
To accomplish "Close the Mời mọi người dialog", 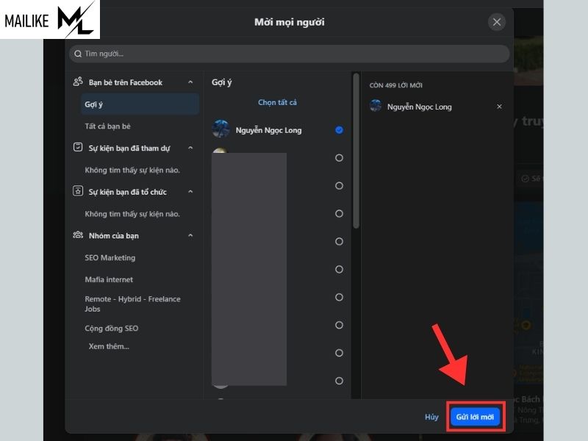I will [x=497, y=22].
